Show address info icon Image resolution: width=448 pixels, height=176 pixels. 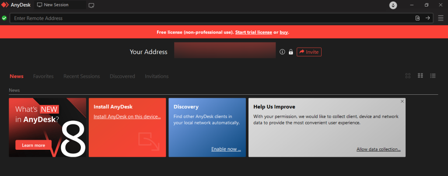point(282,52)
